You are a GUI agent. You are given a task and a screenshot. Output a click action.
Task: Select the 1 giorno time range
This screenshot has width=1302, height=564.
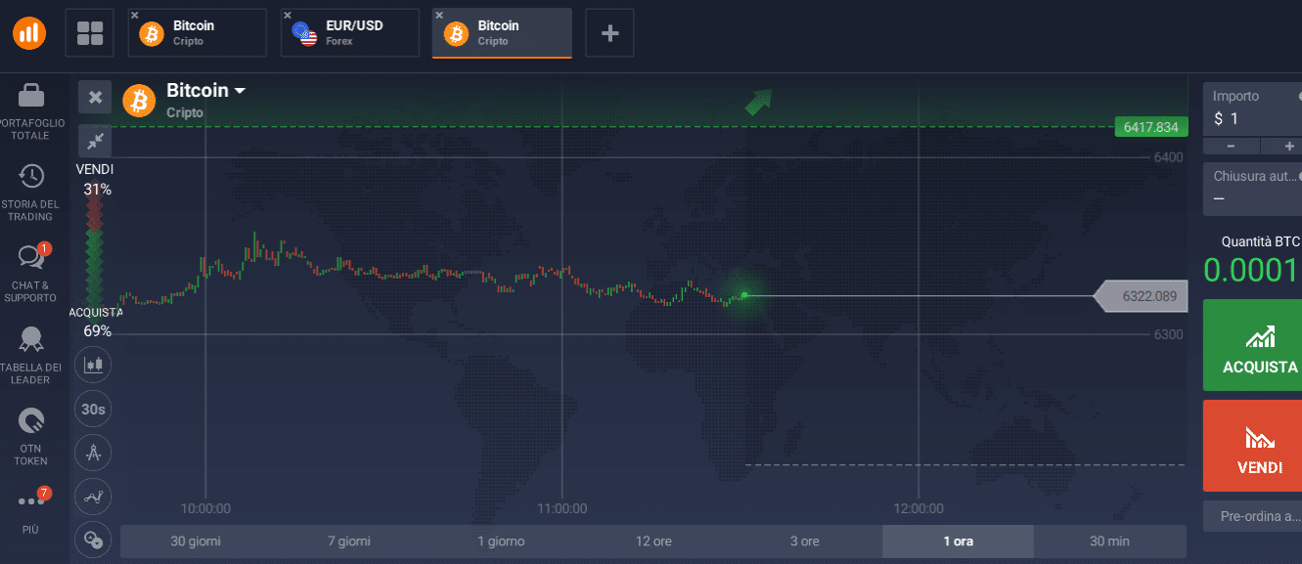click(501, 542)
